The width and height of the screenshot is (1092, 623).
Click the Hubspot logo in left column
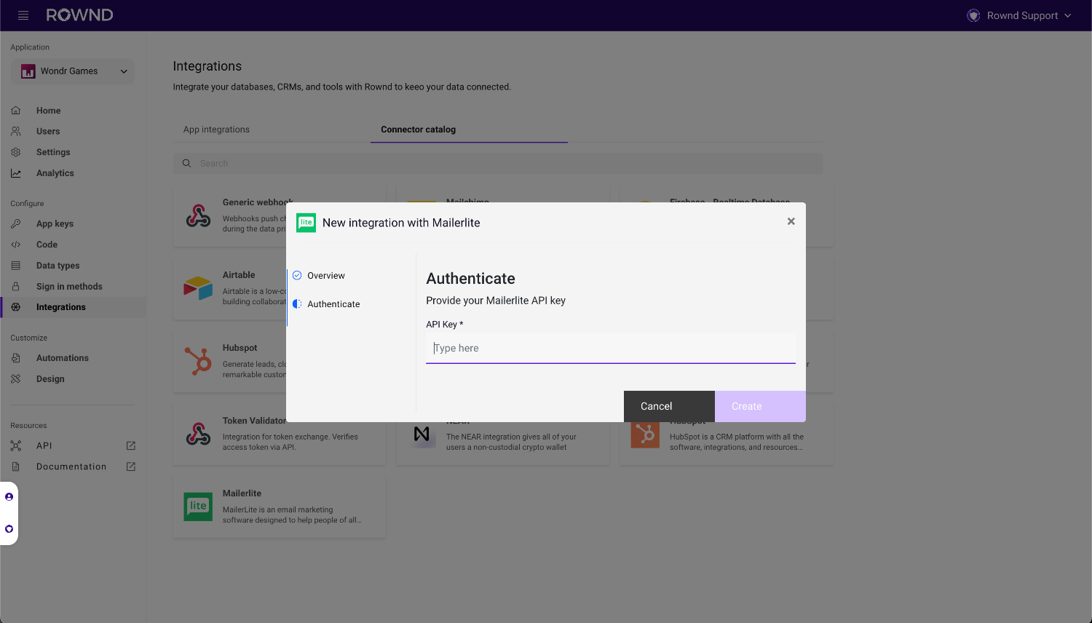(198, 361)
